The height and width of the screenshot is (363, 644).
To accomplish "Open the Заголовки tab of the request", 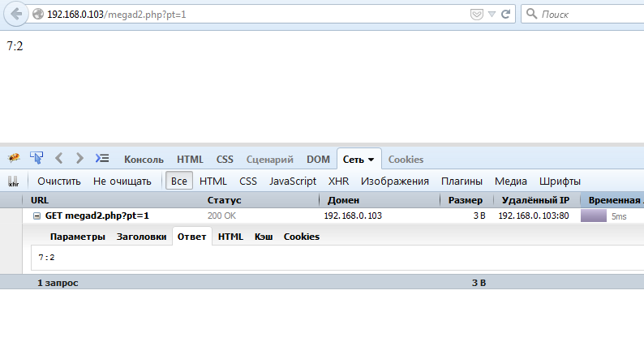I will pos(141,237).
